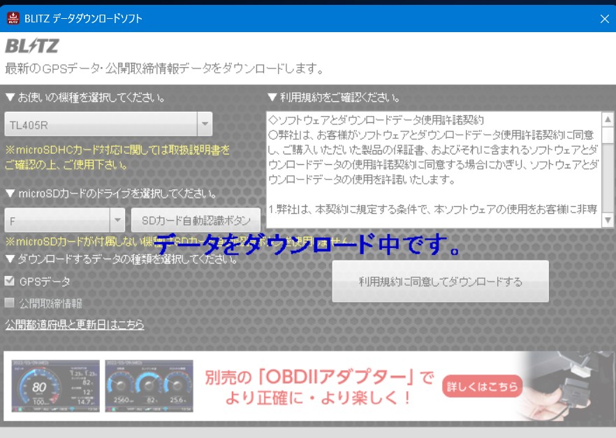Close the BLITZ data download window
Viewport: 616px width, 438px height.
pyautogui.click(x=605, y=18)
